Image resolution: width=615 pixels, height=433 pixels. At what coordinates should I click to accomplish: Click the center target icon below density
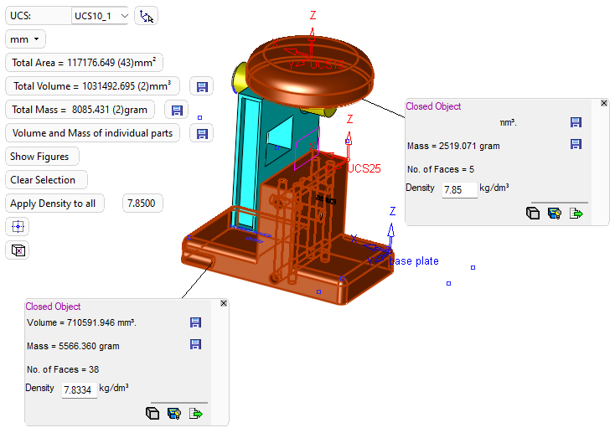point(18,227)
